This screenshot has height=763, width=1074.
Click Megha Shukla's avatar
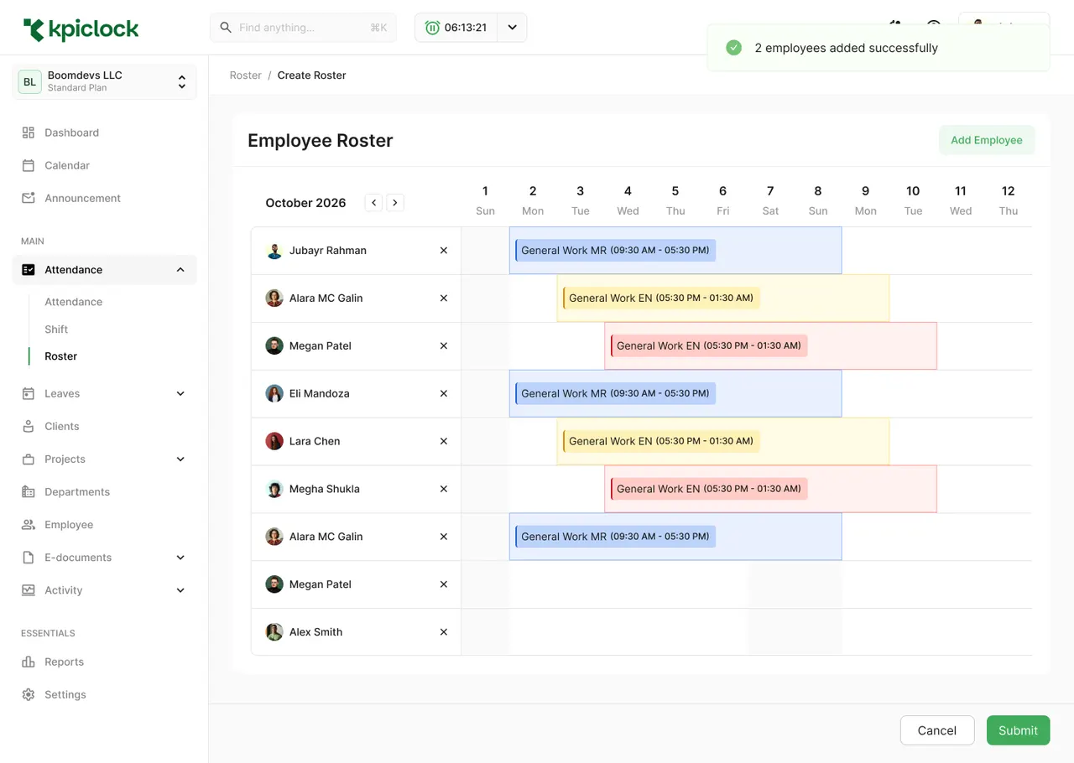pyautogui.click(x=274, y=489)
